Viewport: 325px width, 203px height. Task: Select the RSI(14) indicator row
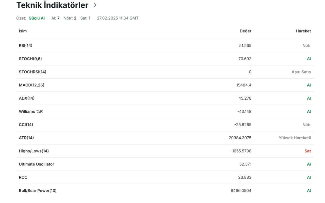click(x=26, y=46)
